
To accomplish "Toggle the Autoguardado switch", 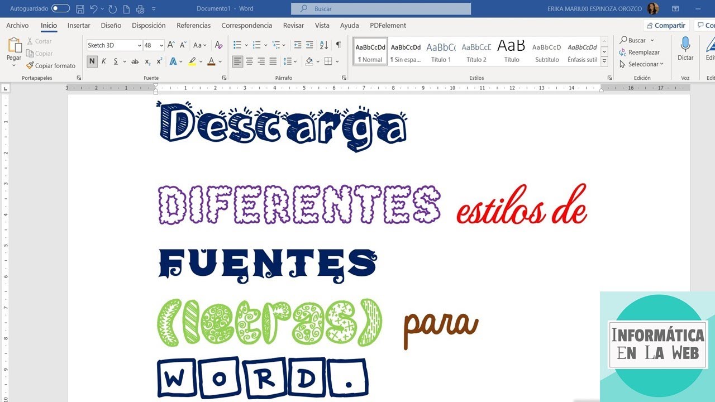I will pos(60,9).
